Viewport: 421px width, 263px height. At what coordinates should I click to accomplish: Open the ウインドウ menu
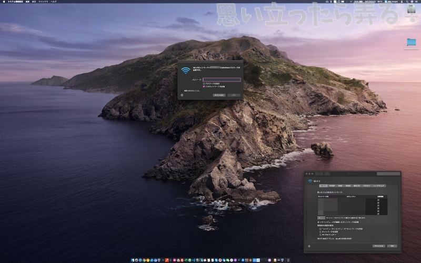44,2
